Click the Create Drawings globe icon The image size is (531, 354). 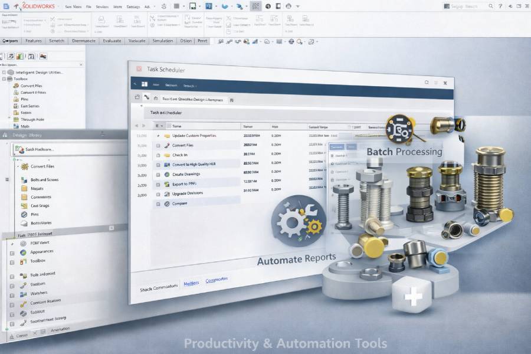(167, 175)
